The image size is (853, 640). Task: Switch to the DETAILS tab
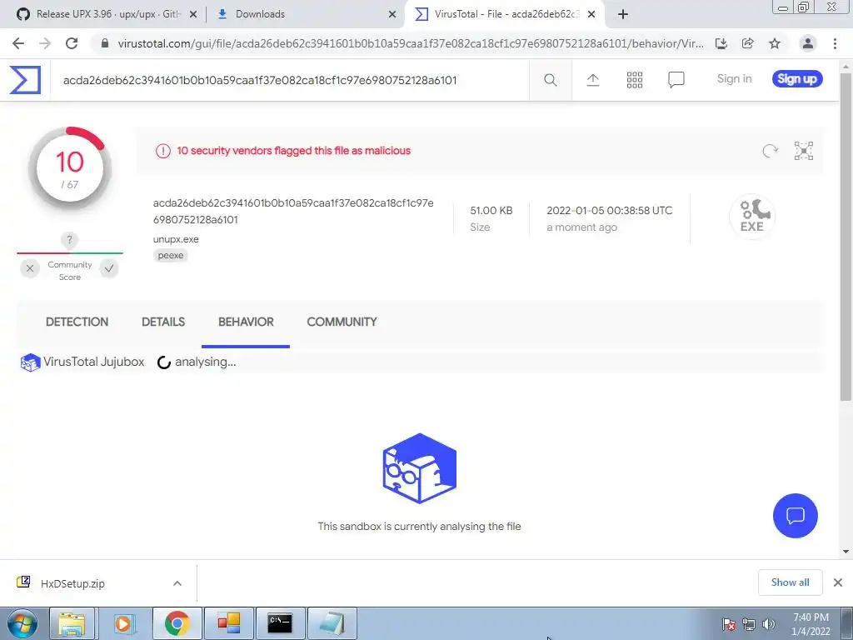pos(163,322)
